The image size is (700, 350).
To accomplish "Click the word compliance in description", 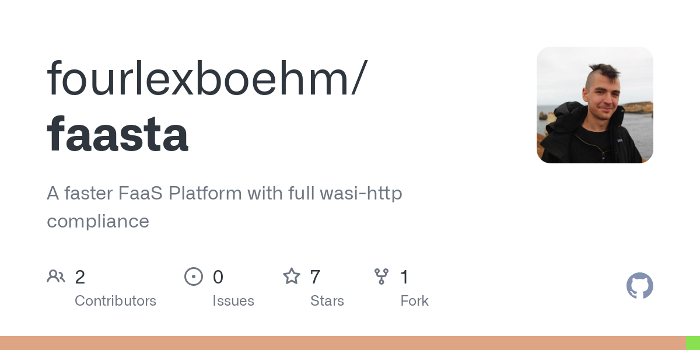I will [98, 222].
